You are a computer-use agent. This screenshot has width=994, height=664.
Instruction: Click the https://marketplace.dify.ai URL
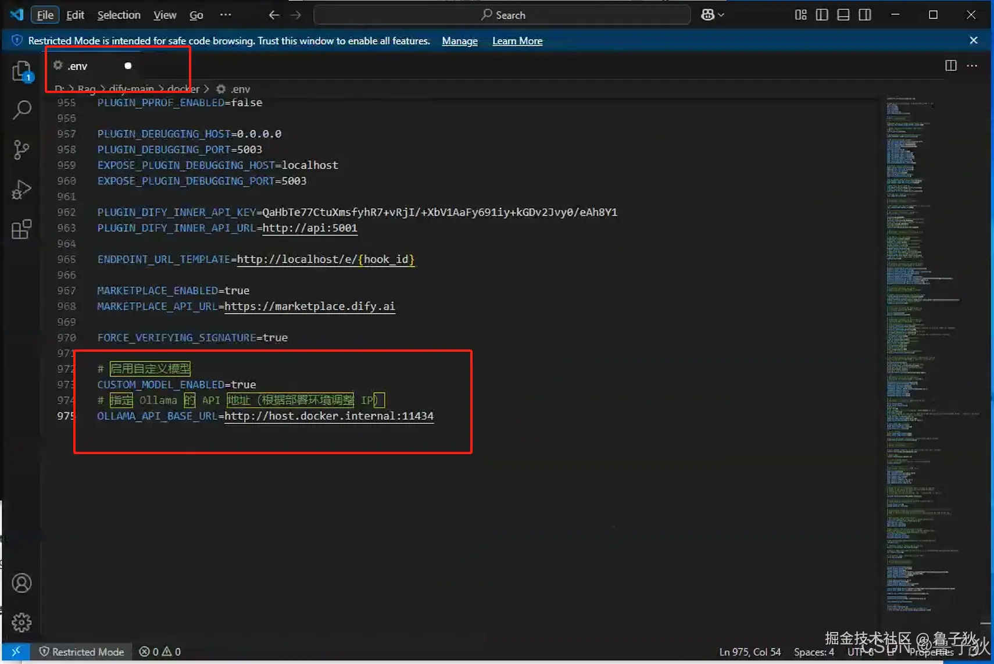(310, 306)
